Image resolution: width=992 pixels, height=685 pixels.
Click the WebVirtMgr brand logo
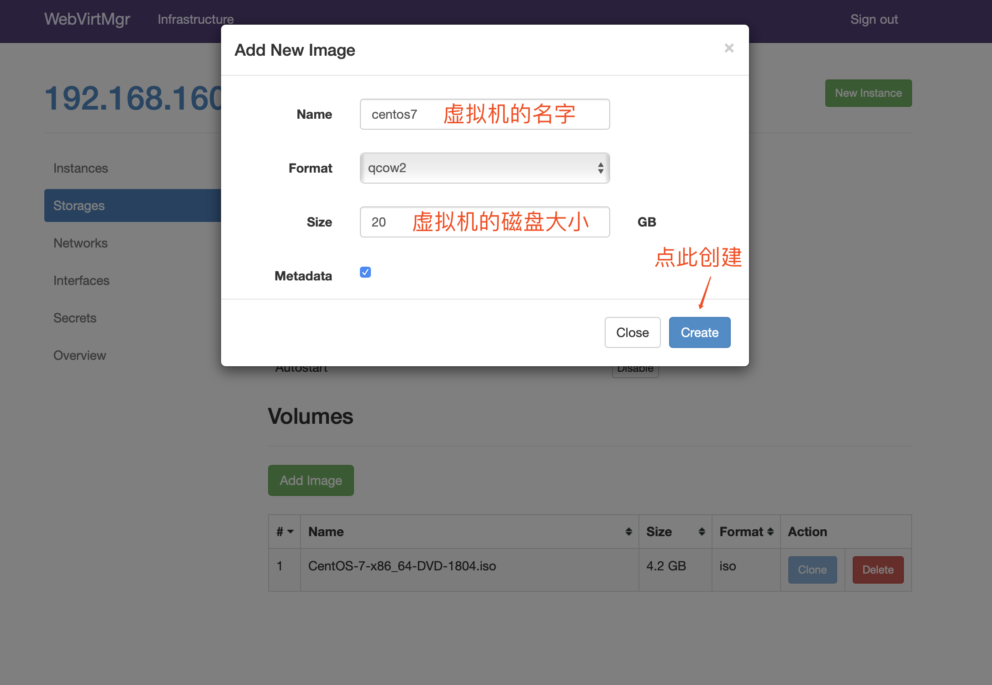click(x=87, y=19)
